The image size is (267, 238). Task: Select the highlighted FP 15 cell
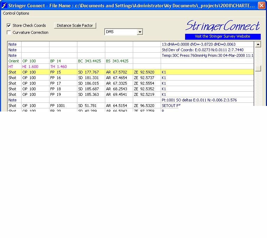pyautogui.click(x=63, y=72)
